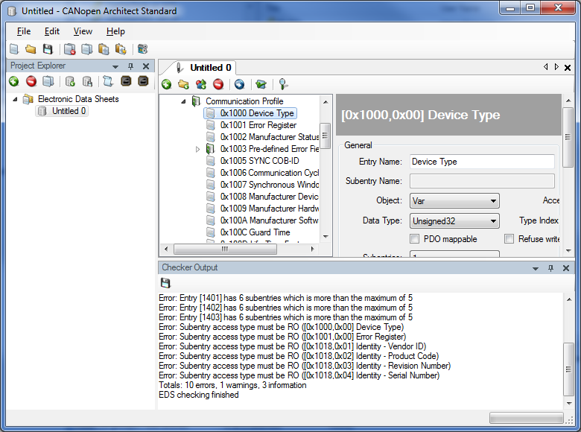Screen dimensions: 581x432
Task: Open the File menu
Action: (x=24, y=31)
